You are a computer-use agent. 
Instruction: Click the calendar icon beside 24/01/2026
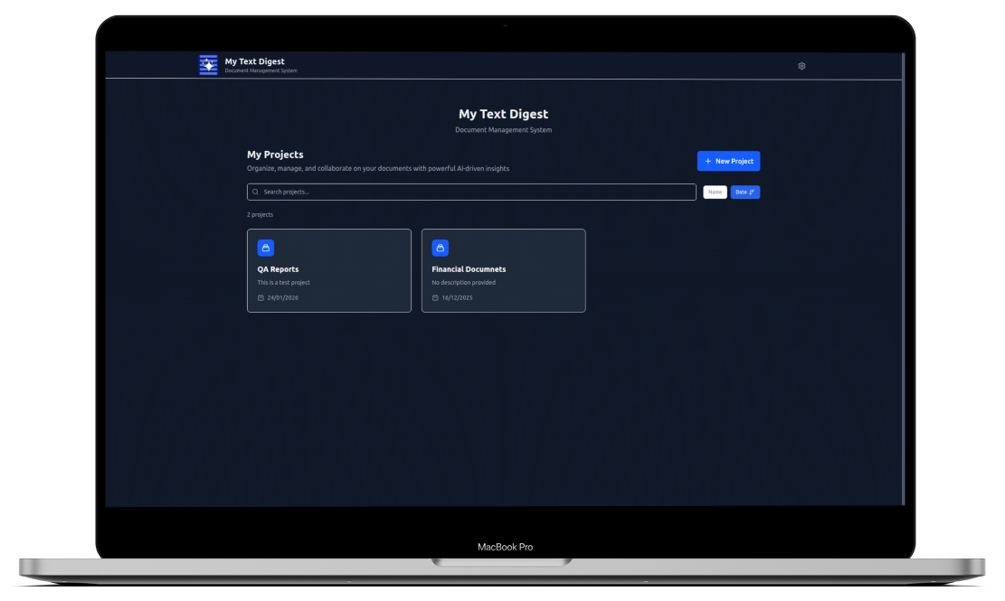click(x=261, y=297)
